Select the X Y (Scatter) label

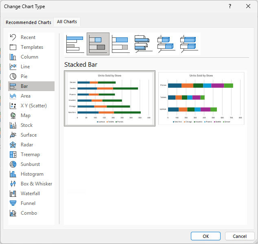tap(34, 106)
